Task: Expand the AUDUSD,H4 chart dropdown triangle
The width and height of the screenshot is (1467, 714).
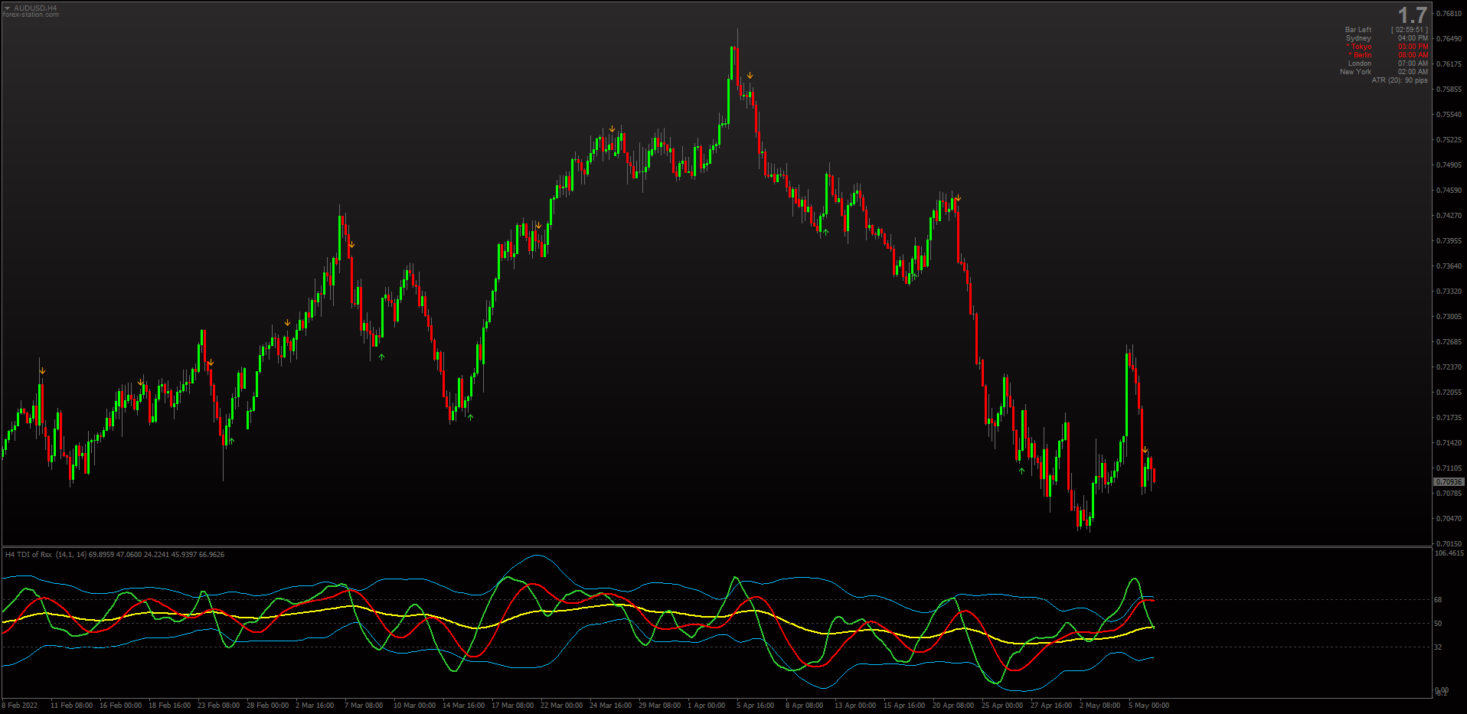Action: tap(7, 8)
